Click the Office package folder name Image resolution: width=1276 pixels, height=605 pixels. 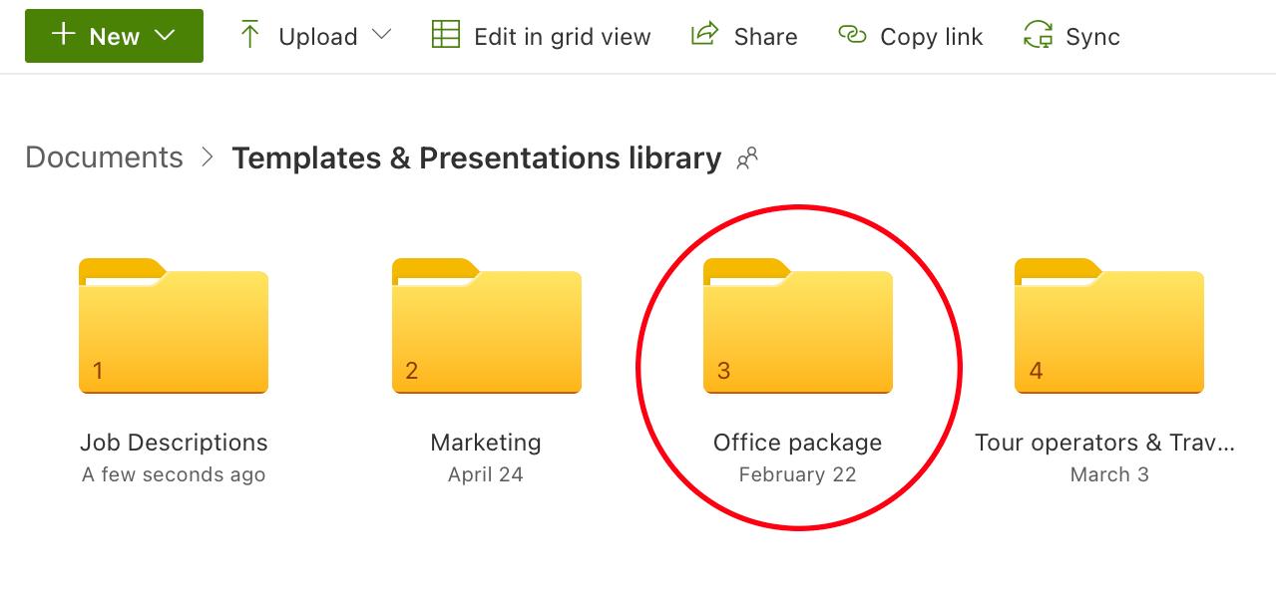(x=797, y=443)
